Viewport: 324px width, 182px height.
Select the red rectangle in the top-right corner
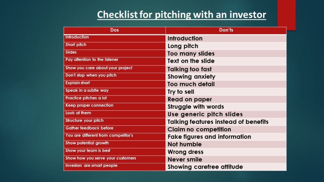pos(286,15)
